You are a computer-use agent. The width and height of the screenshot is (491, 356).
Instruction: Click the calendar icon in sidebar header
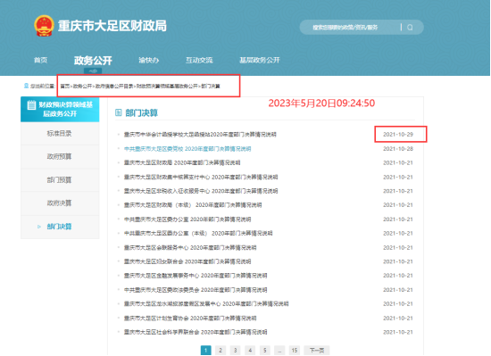point(31,105)
